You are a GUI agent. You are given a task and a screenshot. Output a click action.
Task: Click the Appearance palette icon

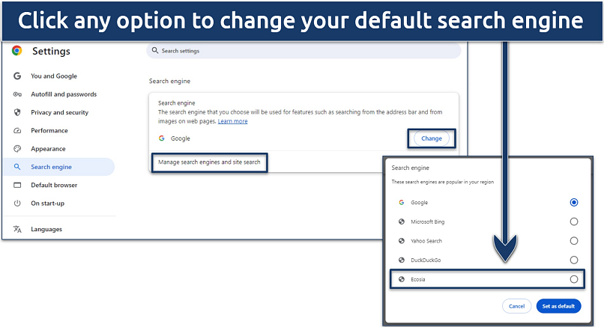coord(17,149)
